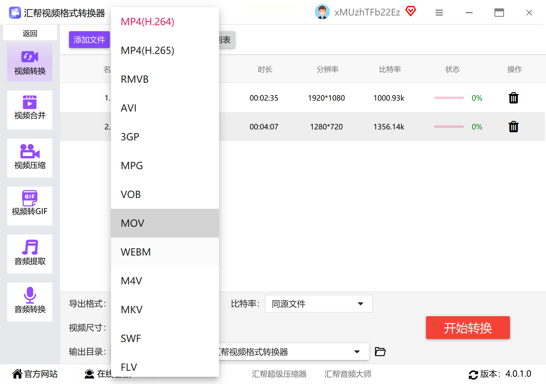Select RMVB output format

tap(165, 79)
